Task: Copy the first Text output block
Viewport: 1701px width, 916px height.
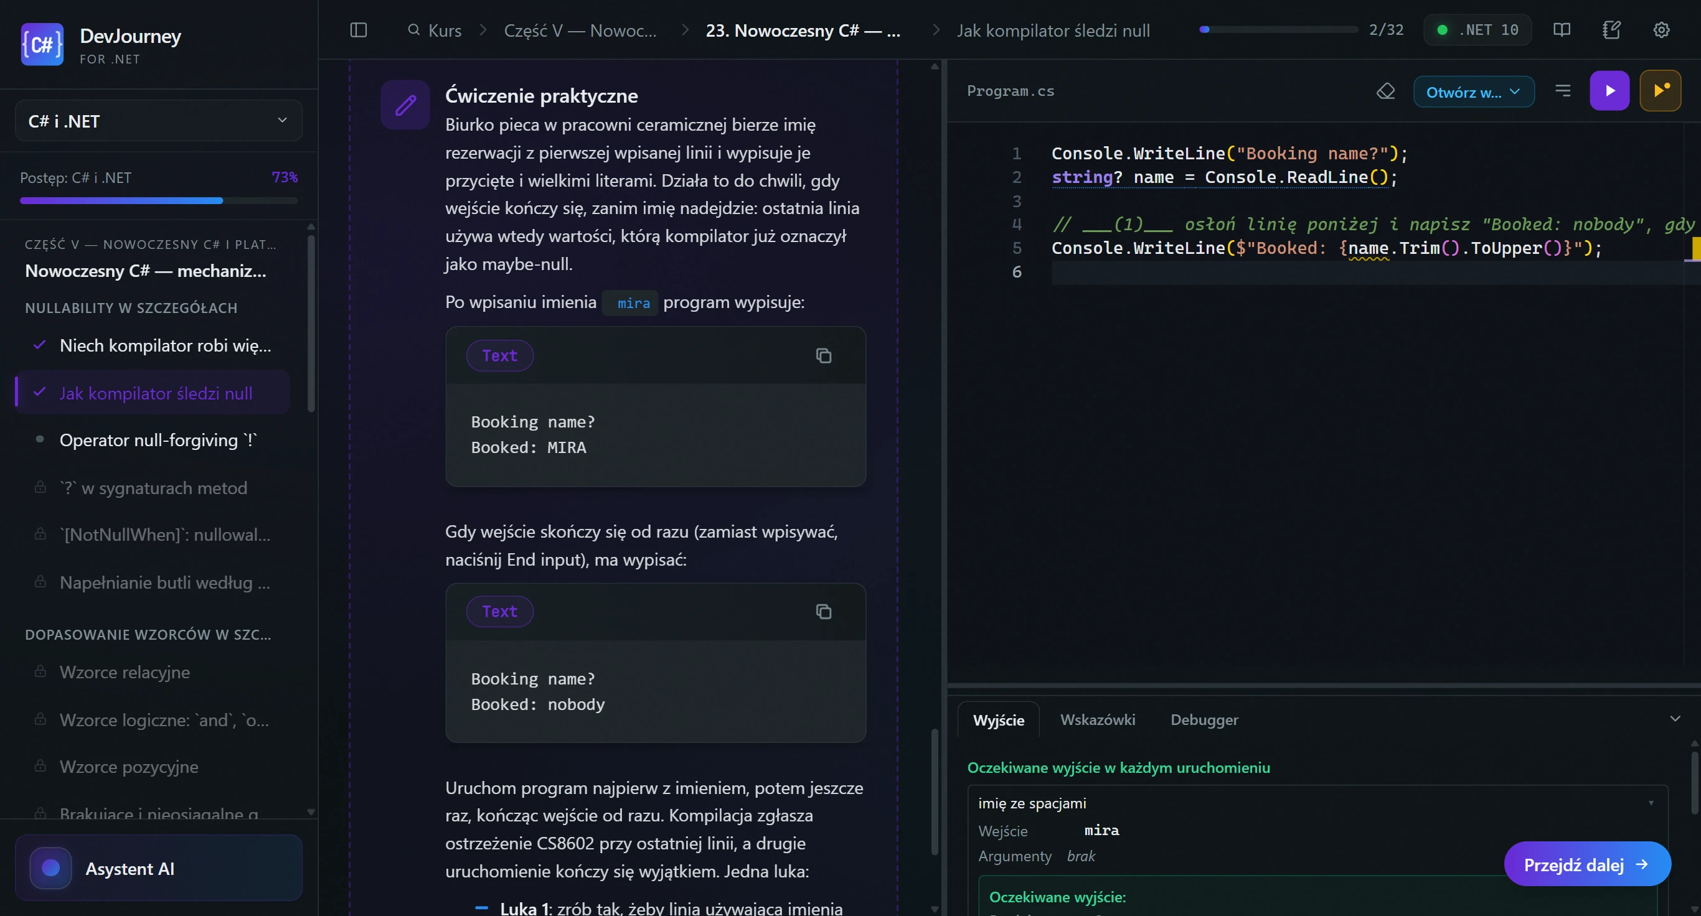Action: coord(824,356)
